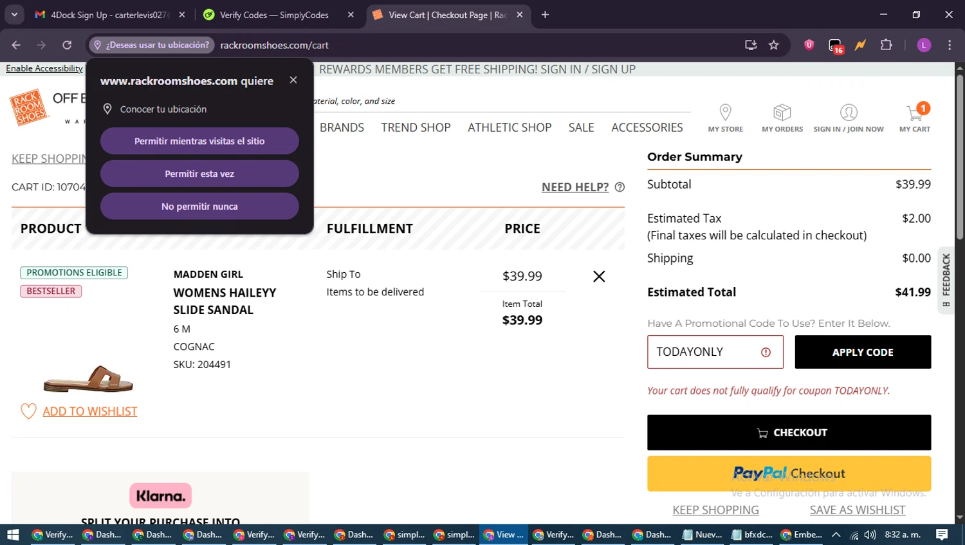Click the heart wishlist icon

(x=28, y=411)
